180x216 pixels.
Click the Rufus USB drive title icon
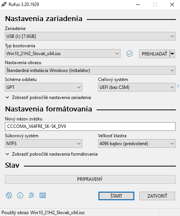(4, 4)
